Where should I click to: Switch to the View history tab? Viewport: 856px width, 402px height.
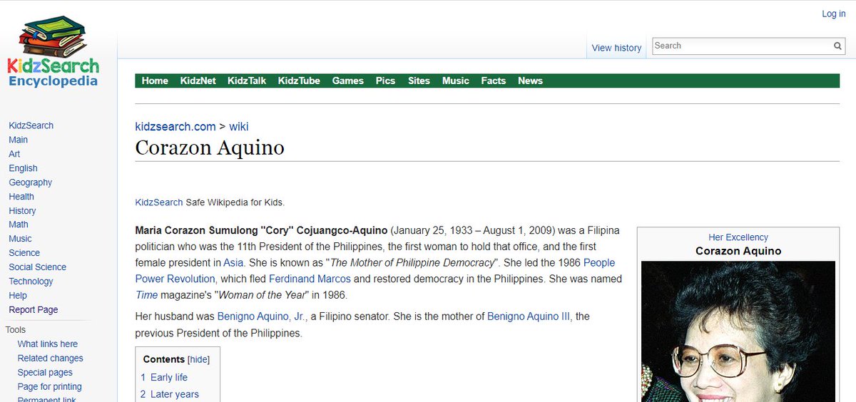pos(616,48)
